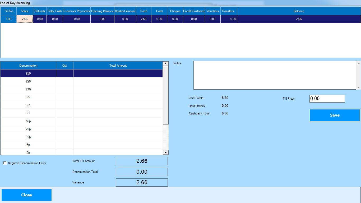This screenshot has width=361, height=203.
Task: Click the highlighted Sales value 2.66
Action: tap(25, 19)
